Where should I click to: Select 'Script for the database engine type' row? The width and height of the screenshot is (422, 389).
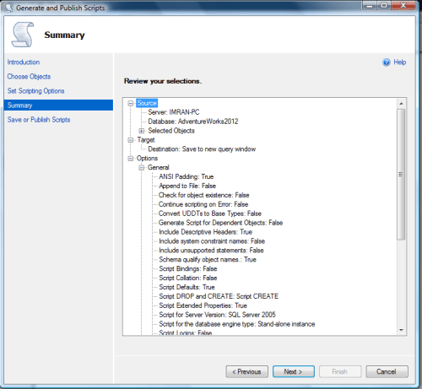click(x=237, y=324)
